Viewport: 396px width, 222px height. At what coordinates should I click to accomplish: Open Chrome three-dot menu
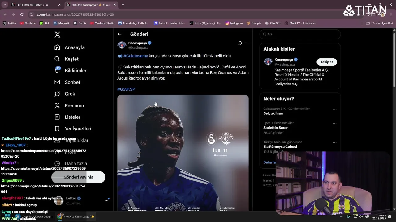pos(390,14)
